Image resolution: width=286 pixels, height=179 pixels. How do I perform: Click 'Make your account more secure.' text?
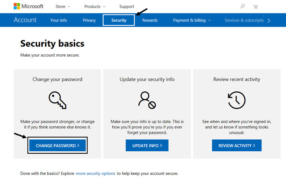pos(50,55)
